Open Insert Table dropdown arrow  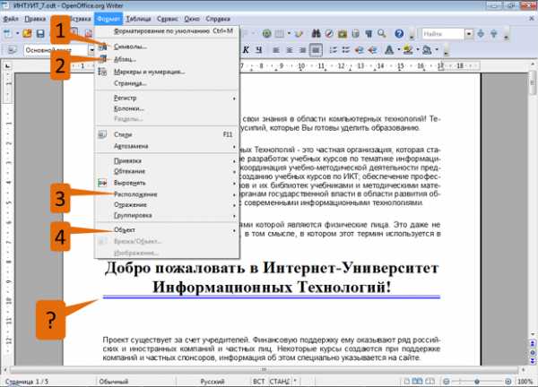click(289, 33)
